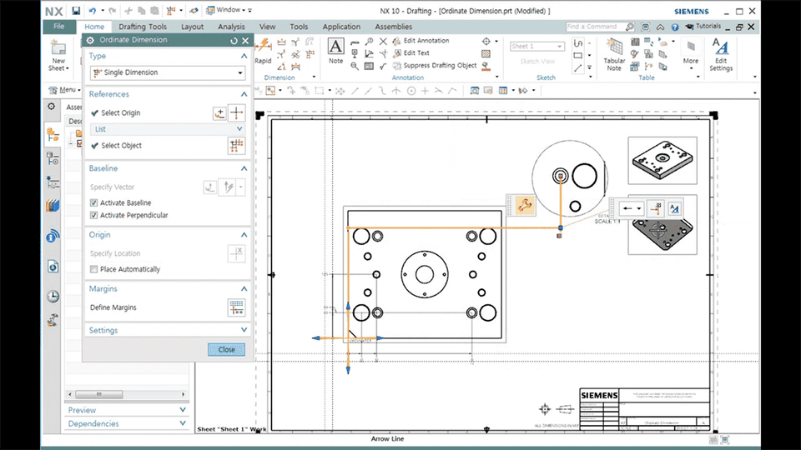801x450 pixels.
Task: Click the text orientation icon in floating toolbar
Action: 674,208
